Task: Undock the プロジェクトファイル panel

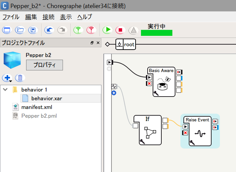Action: pos(92,43)
